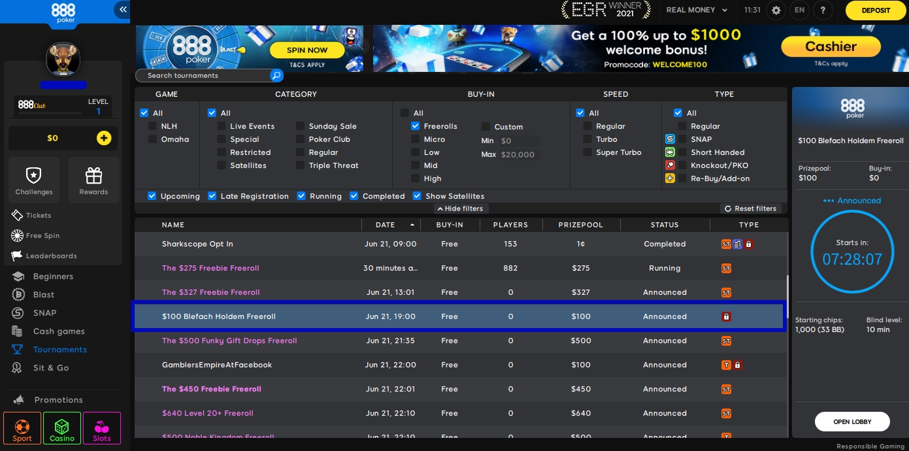The width and height of the screenshot is (909, 451).
Task: Click lock icon in Sharkscope Opt In row
Action: pos(749,244)
